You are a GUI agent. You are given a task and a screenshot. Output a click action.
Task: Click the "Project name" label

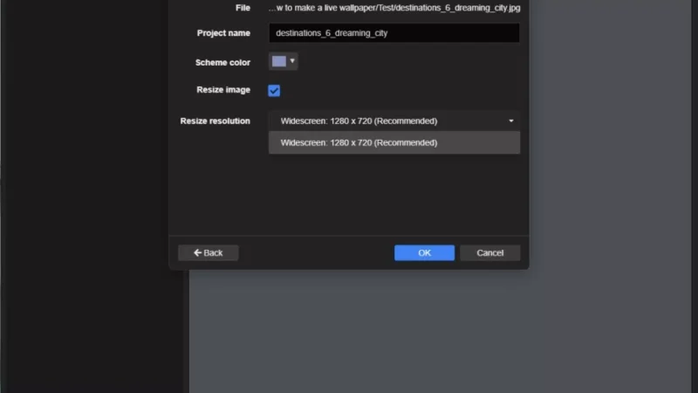coord(223,33)
